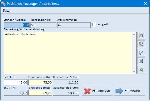Cancel with F3 - Abbruch button
The width and height of the screenshot is (150, 101).
[97, 91]
